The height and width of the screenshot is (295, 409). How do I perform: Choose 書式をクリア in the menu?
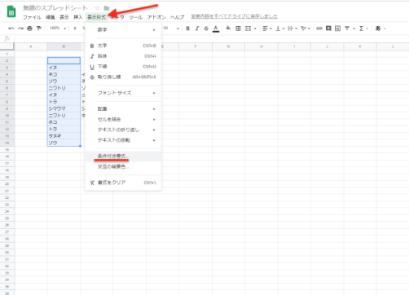tap(123, 183)
